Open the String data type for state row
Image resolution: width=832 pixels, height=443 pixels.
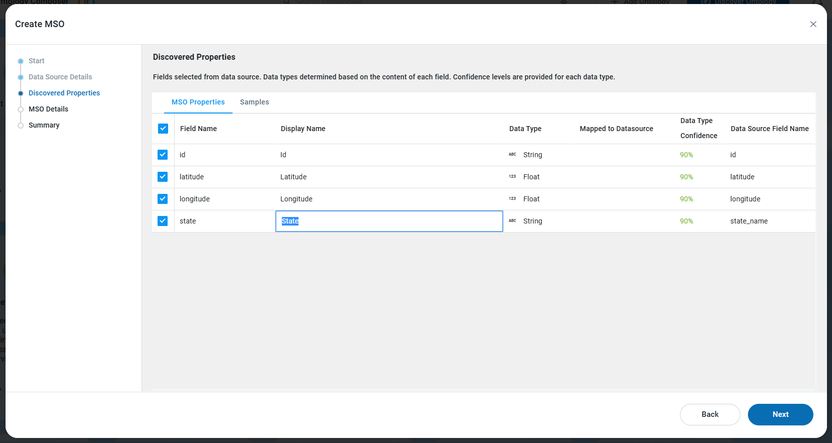tap(533, 221)
